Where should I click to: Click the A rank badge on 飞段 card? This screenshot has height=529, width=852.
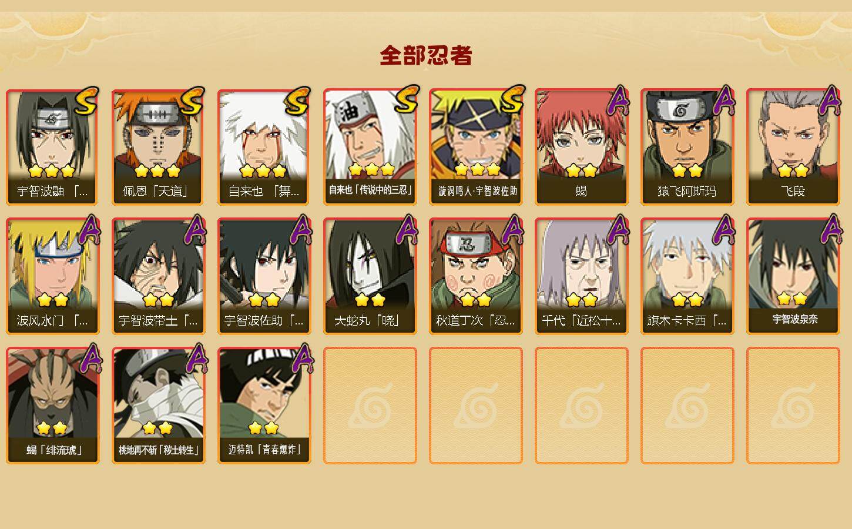(829, 101)
